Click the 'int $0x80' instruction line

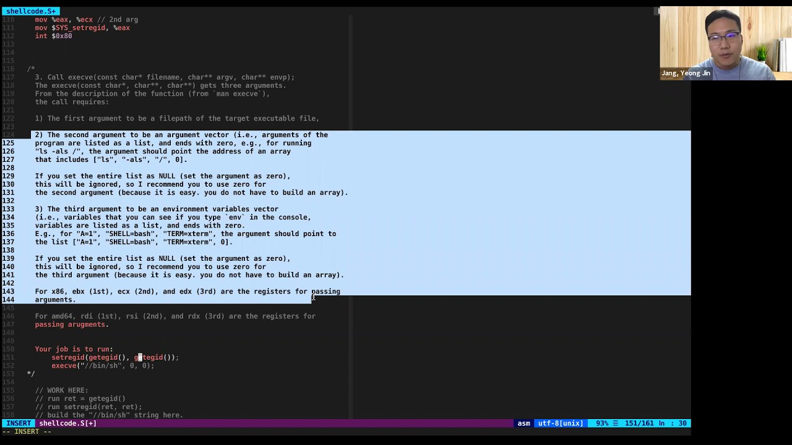pos(53,36)
